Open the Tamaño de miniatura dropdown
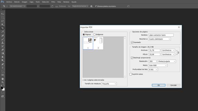The height and width of the screenshot is (111, 198). (x=109, y=84)
